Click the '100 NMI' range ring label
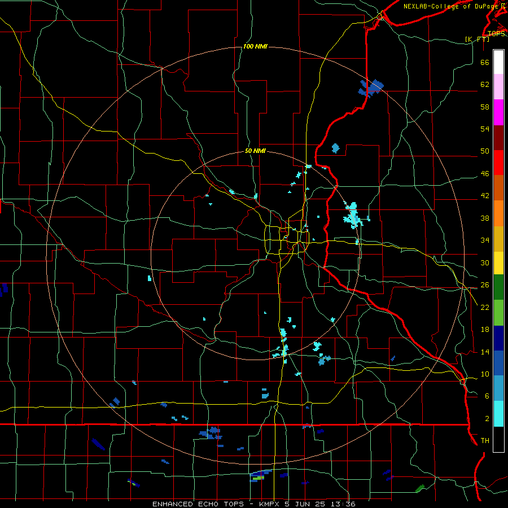The height and width of the screenshot is (508, 508). click(x=255, y=47)
